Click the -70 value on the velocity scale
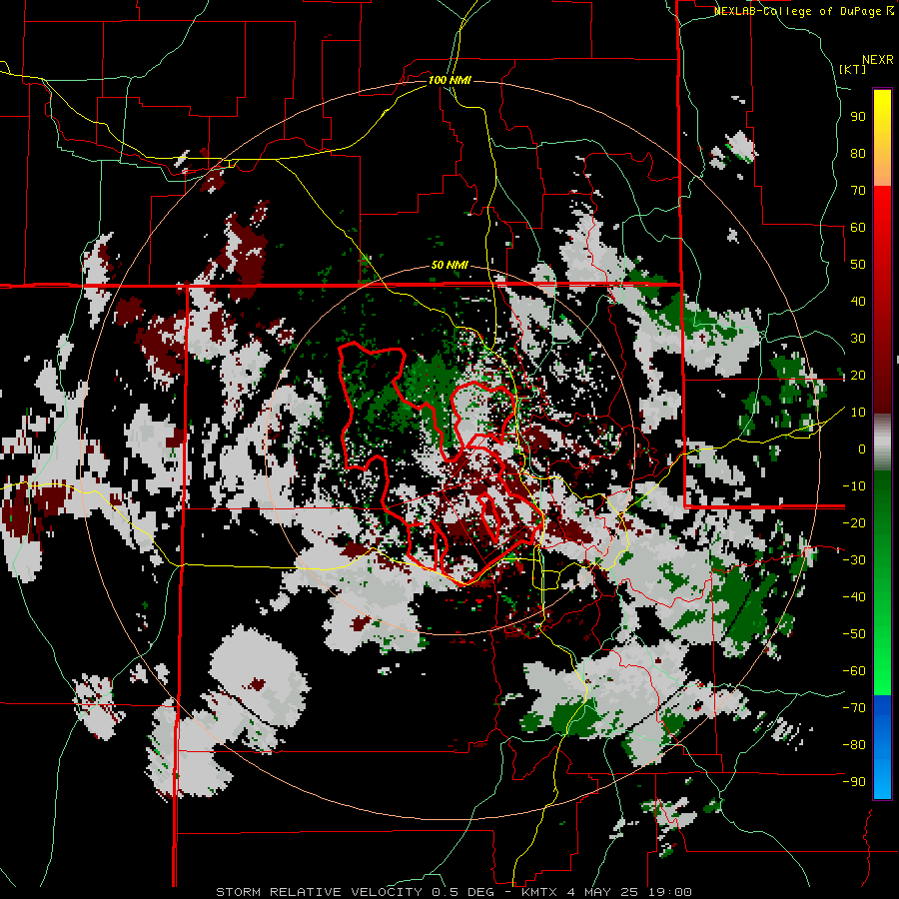 pyautogui.click(x=854, y=708)
